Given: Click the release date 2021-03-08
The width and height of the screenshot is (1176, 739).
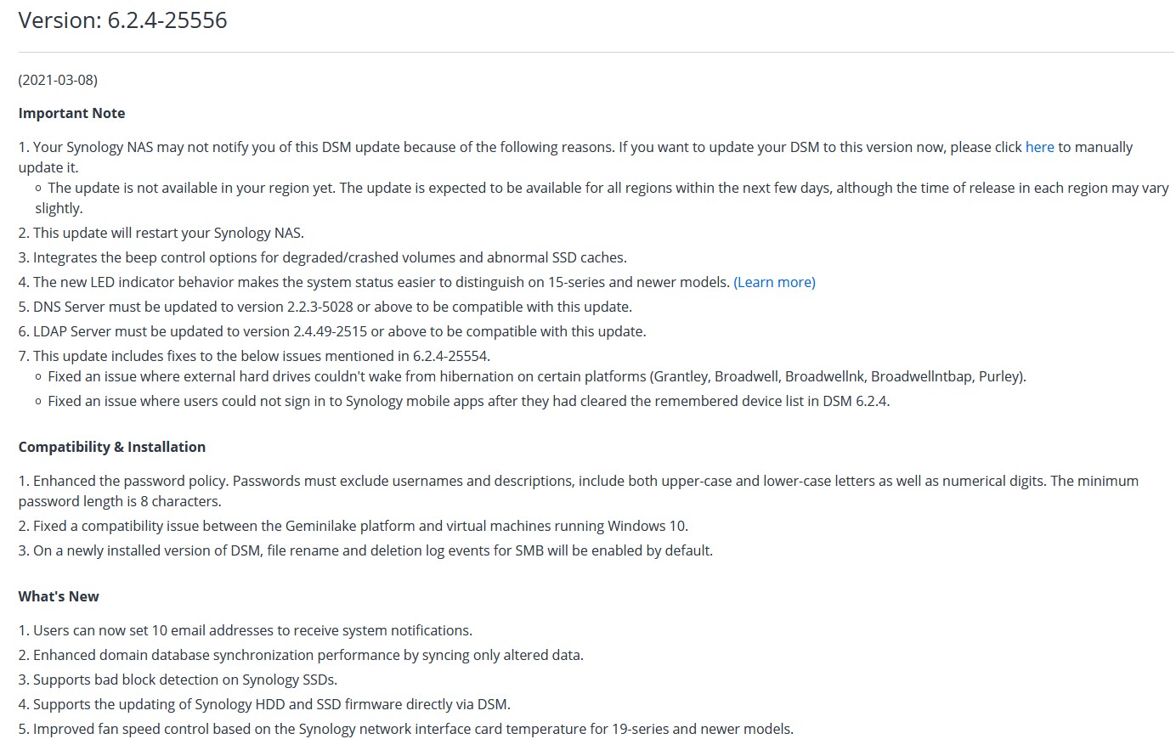Looking at the screenshot, I should 58,80.
